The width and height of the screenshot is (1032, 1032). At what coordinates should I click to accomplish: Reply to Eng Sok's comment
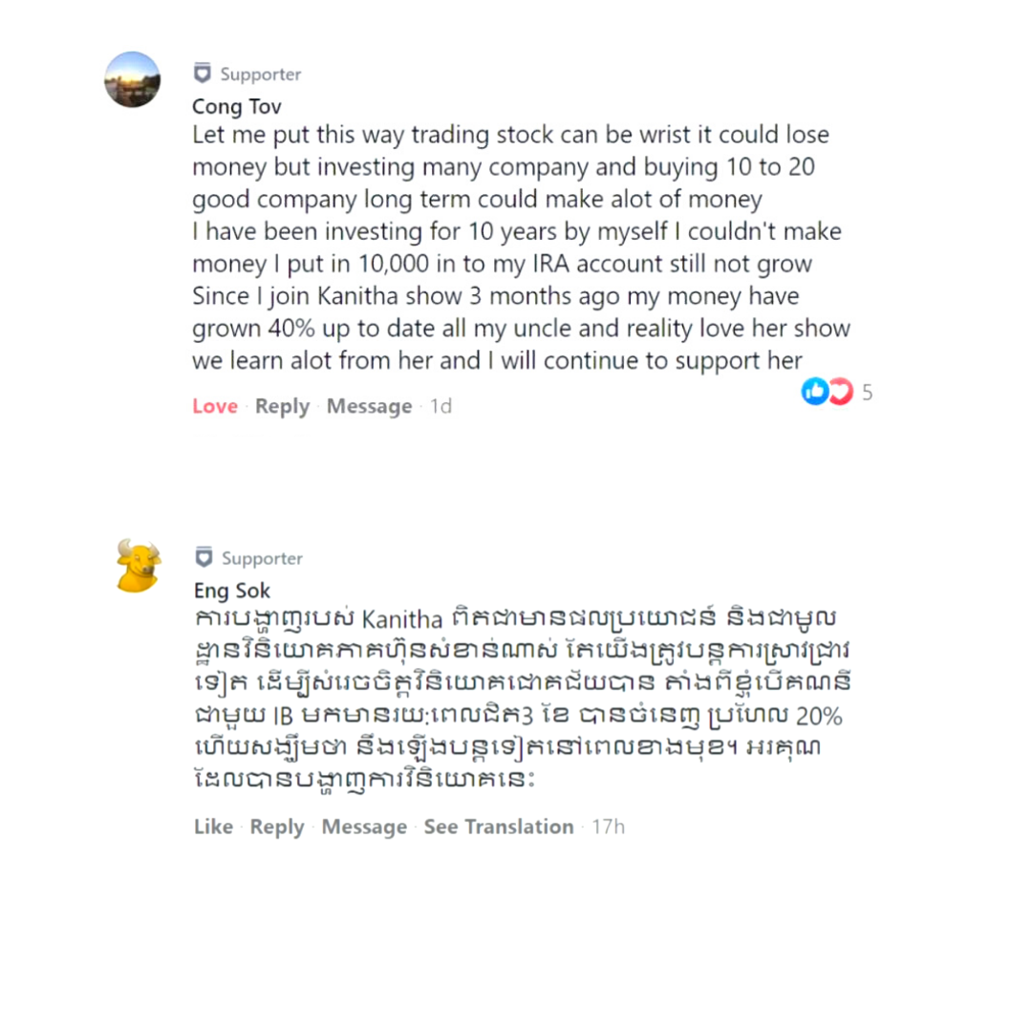[277, 827]
